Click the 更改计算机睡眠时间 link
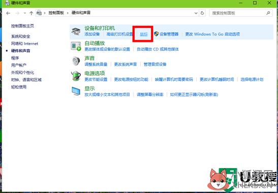 (x=217, y=79)
